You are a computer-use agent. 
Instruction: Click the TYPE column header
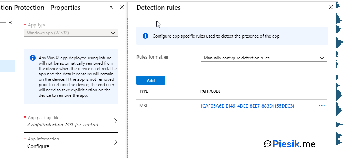coord(144,91)
